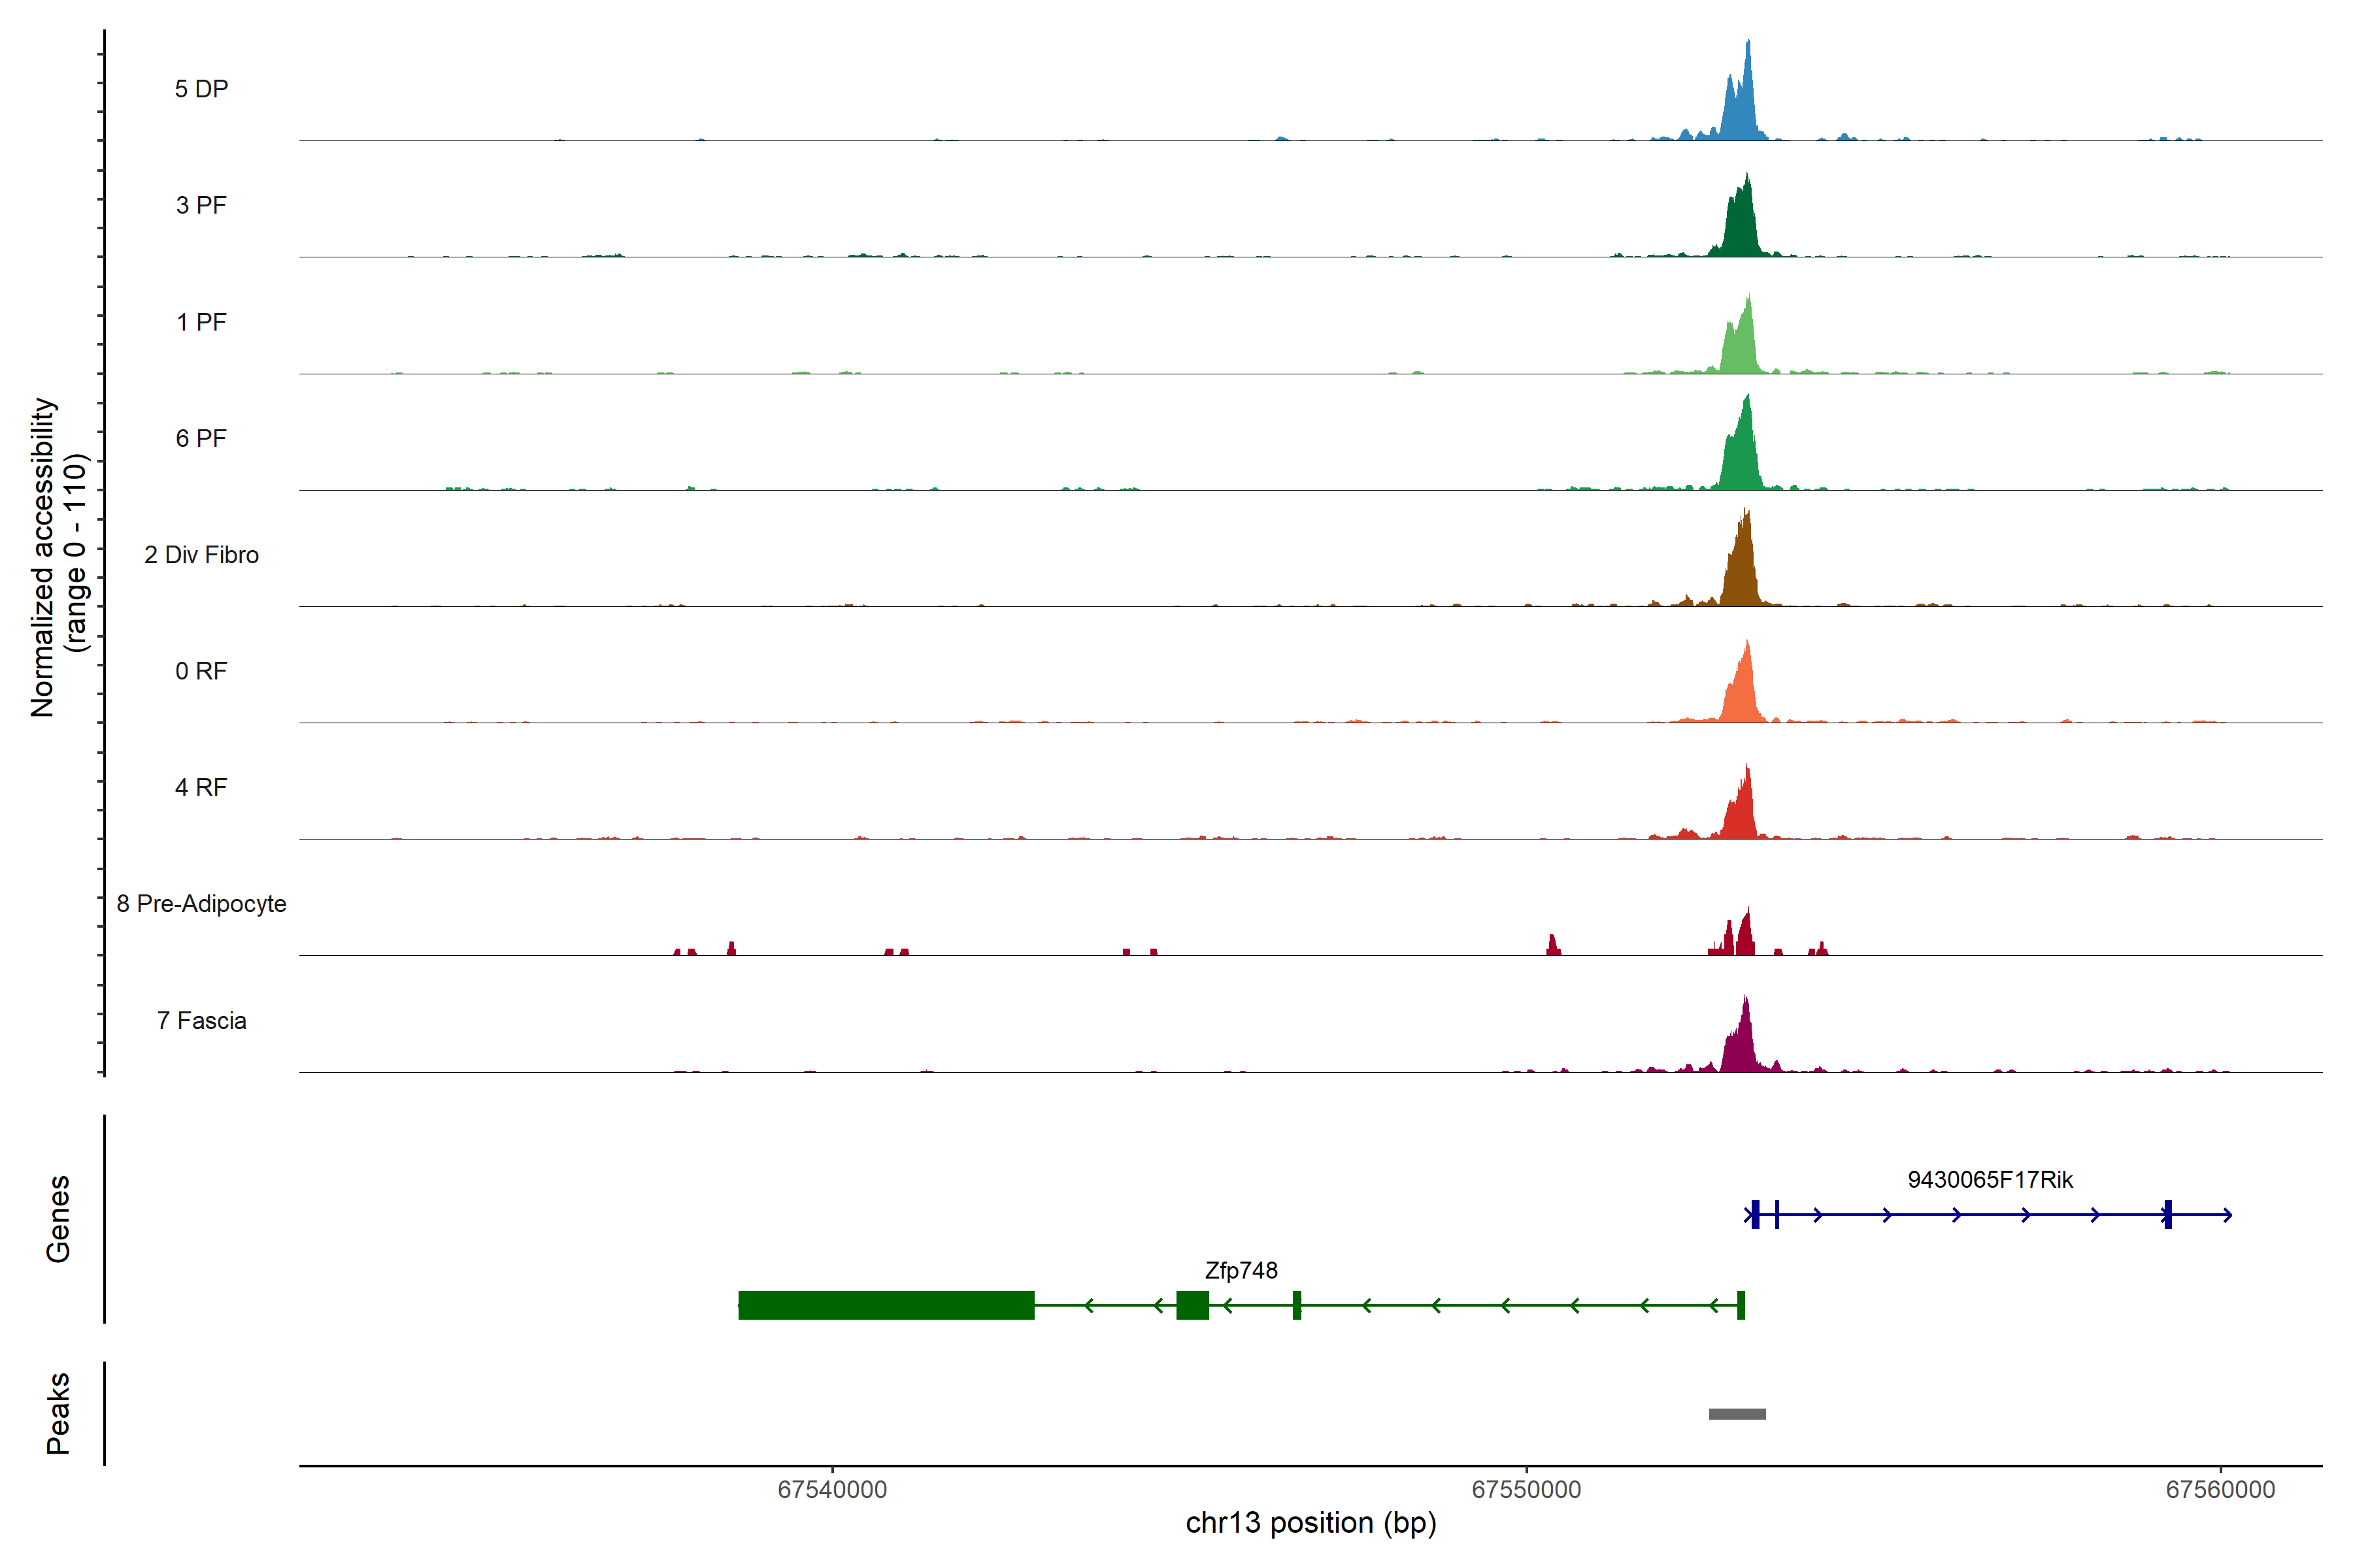The width and height of the screenshot is (2353, 1568).
Task: Click the 9430065F17Rik gene label
Action: point(1990,1180)
